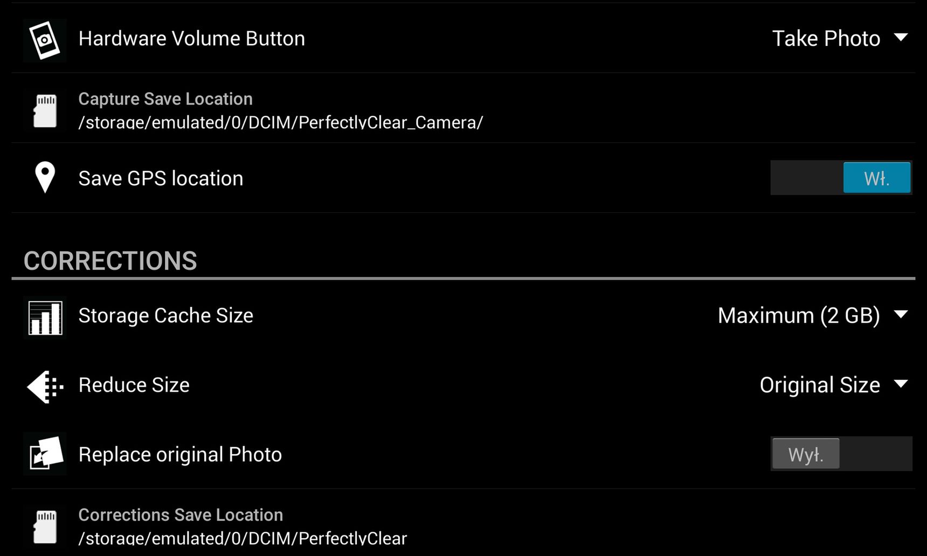Tap the SD card icon beside Corrections Save Location

(x=45, y=527)
